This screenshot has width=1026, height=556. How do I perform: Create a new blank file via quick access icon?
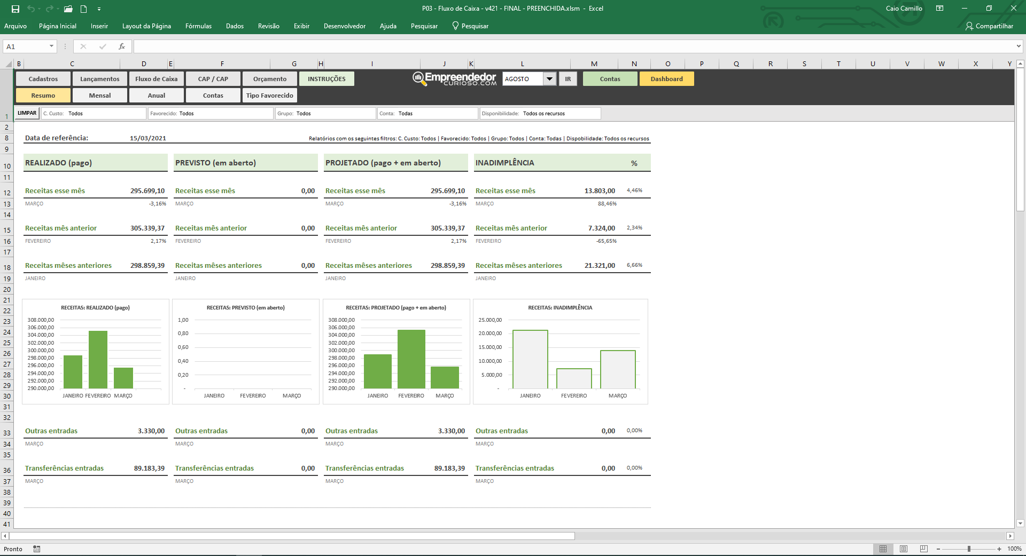tap(83, 9)
